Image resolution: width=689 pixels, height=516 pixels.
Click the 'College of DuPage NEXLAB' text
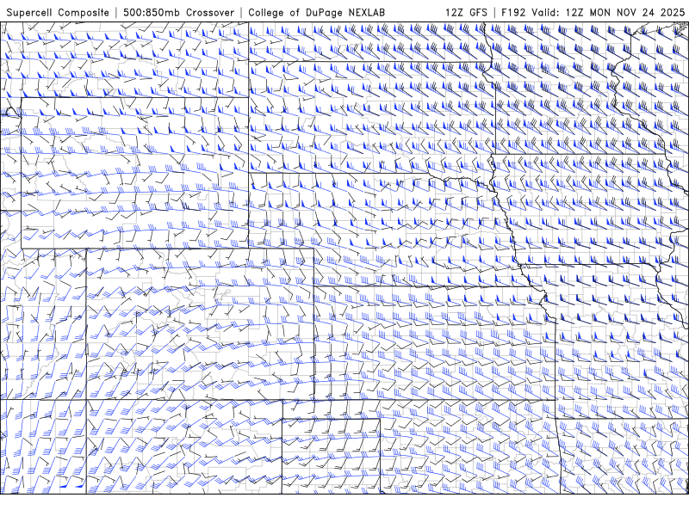pyautogui.click(x=316, y=13)
